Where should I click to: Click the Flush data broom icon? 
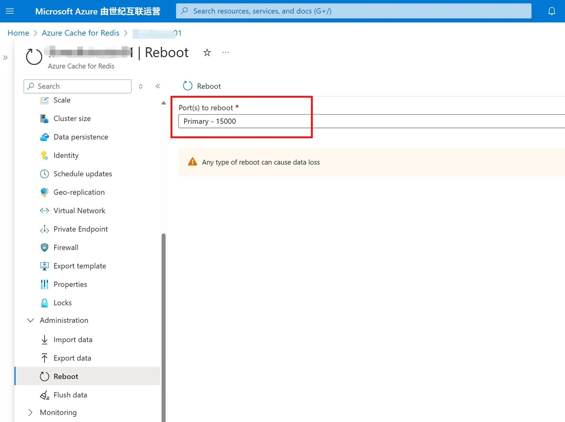pos(44,395)
